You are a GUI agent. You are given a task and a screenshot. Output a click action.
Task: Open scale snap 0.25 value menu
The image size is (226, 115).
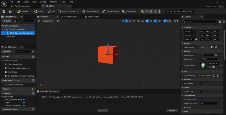pos(169,21)
